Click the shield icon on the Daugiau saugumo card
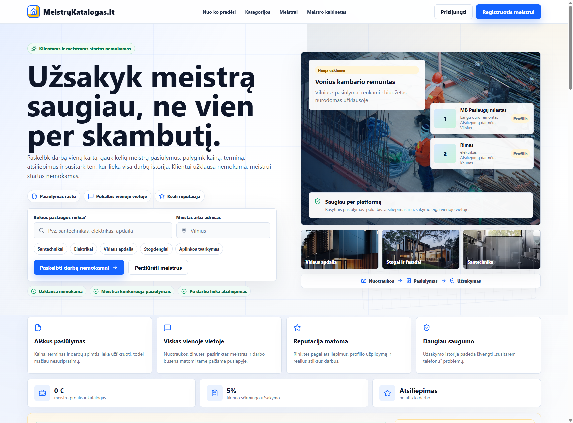The width and height of the screenshot is (573, 423). click(x=427, y=328)
